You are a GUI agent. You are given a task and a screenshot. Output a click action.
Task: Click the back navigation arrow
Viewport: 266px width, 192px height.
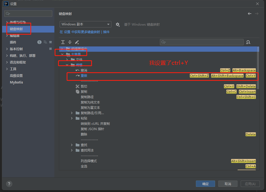[249, 14]
